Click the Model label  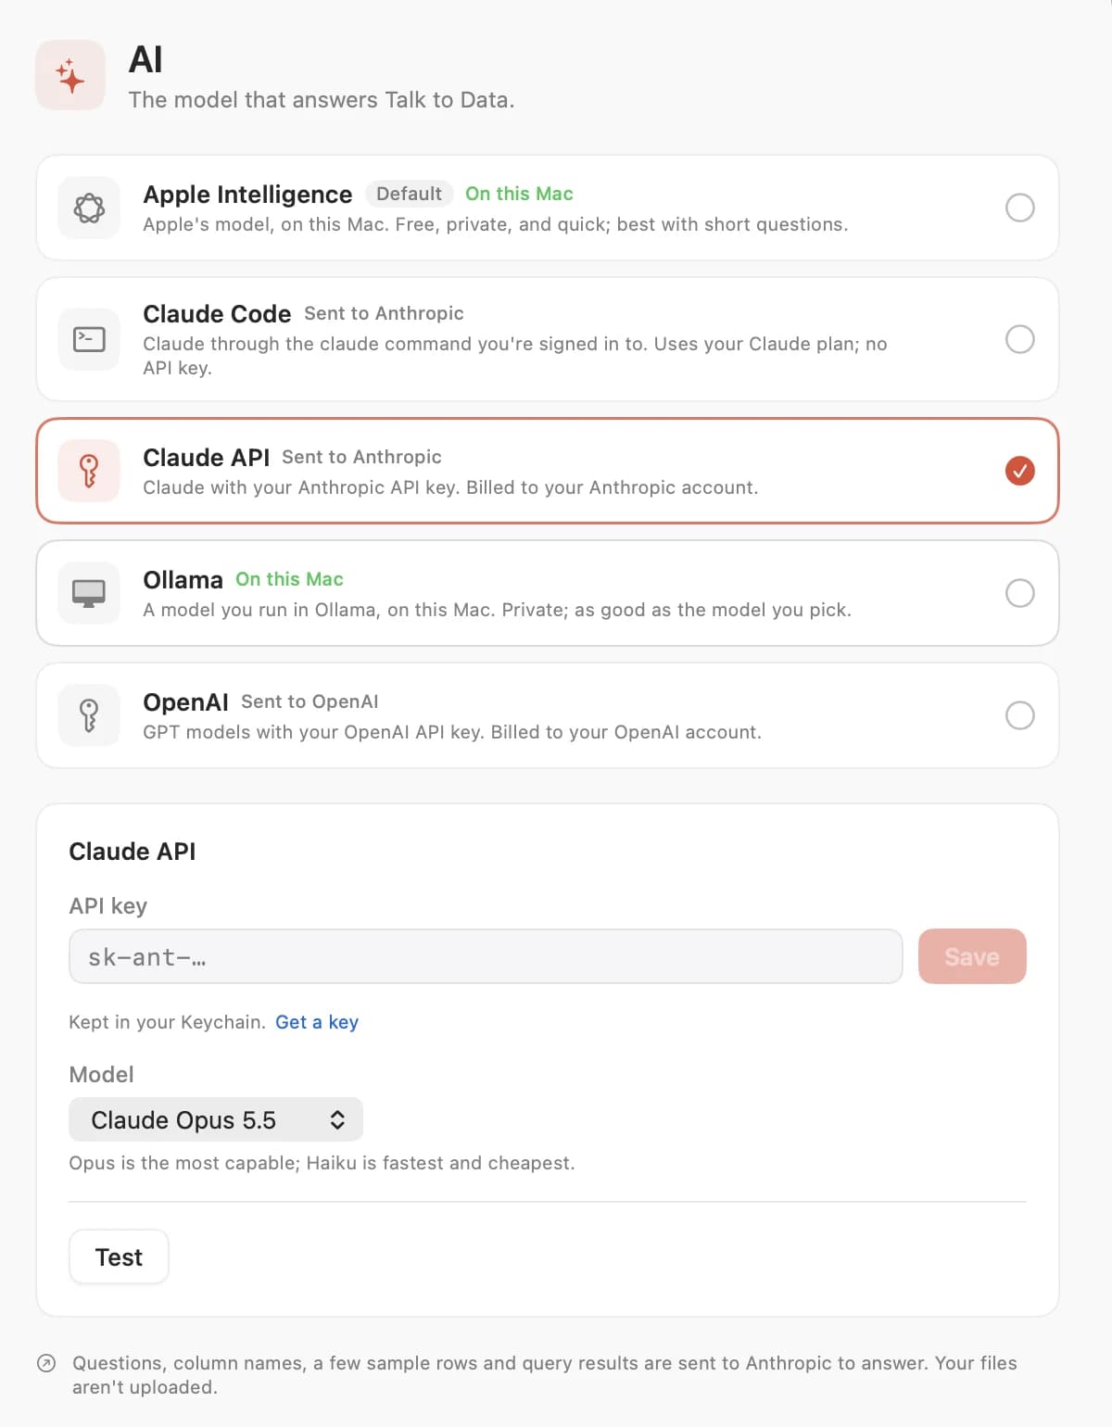pos(101,1074)
